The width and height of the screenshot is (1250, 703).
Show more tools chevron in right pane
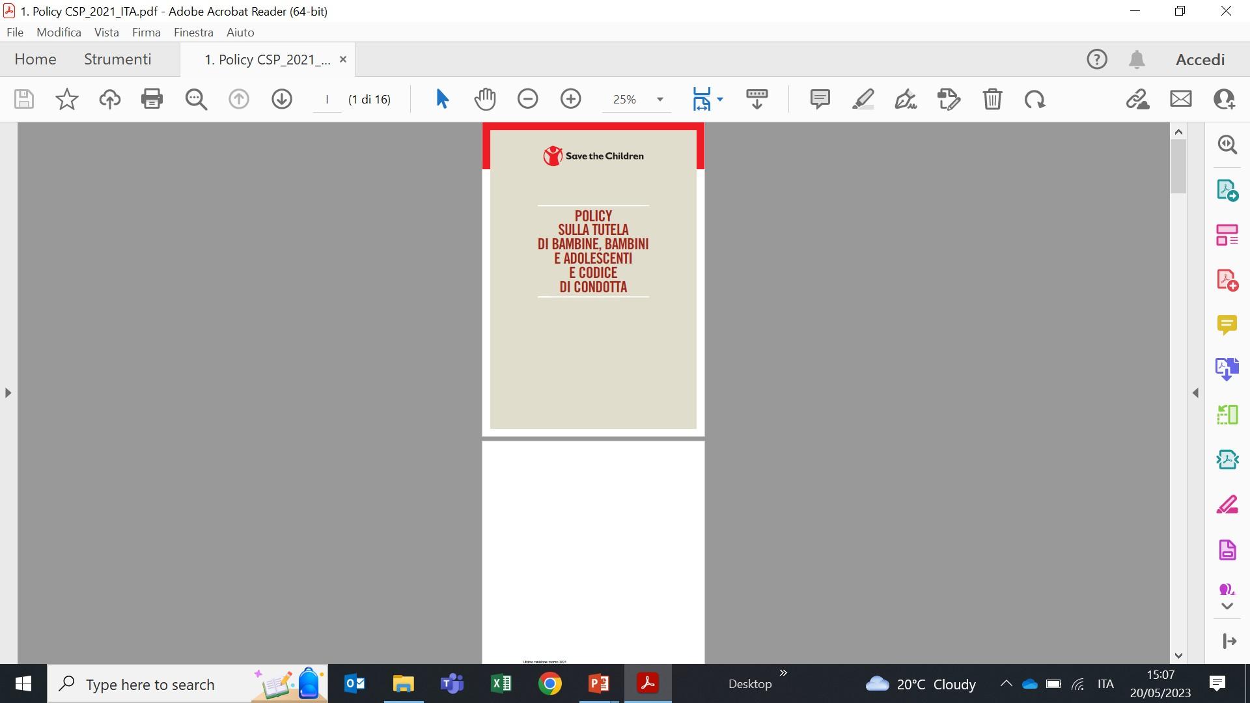coord(1227,606)
